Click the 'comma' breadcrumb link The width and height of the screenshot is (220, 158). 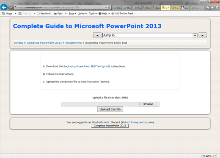pos(19,43)
